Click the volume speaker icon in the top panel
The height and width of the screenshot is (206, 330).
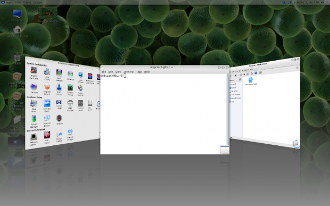point(323,3)
